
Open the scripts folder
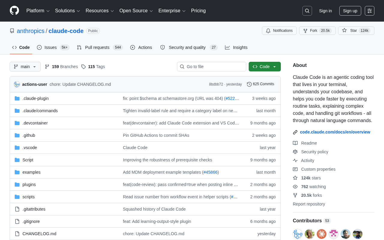28,197
